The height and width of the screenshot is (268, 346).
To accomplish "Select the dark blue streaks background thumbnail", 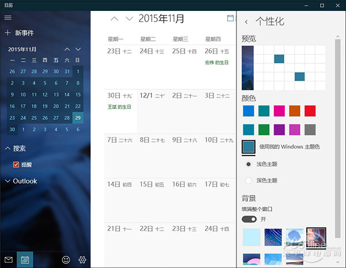I will tap(273, 237).
